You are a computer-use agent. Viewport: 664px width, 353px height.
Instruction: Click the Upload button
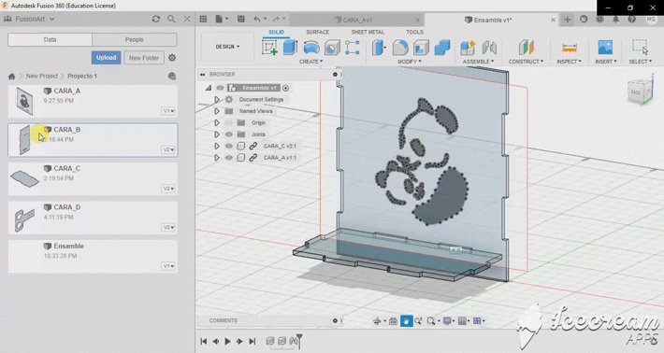tap(106, 58)
